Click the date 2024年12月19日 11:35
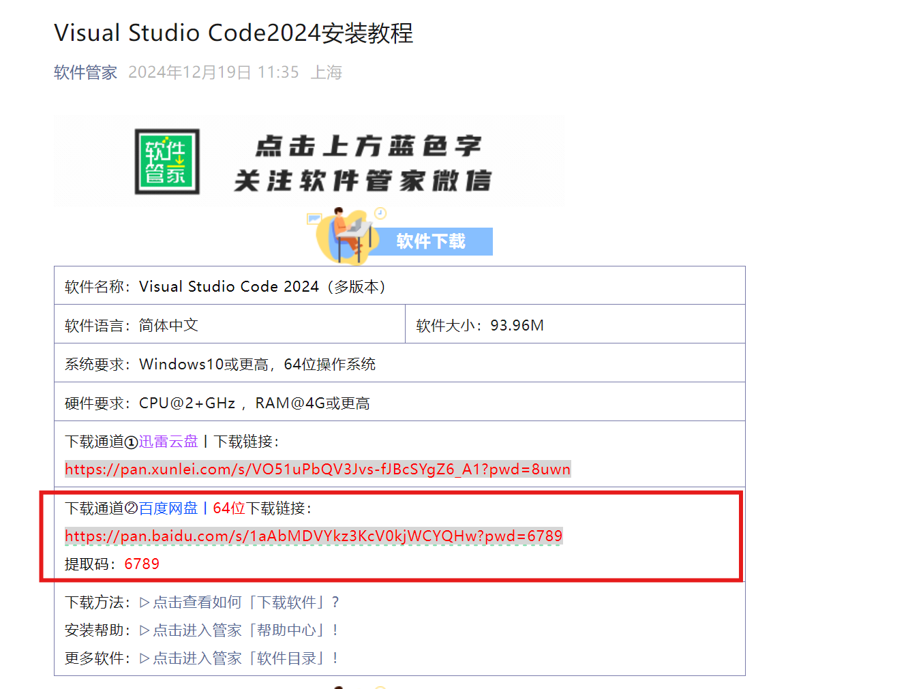The width and height of the screenshot is (908, 689). tap(213, 72)
